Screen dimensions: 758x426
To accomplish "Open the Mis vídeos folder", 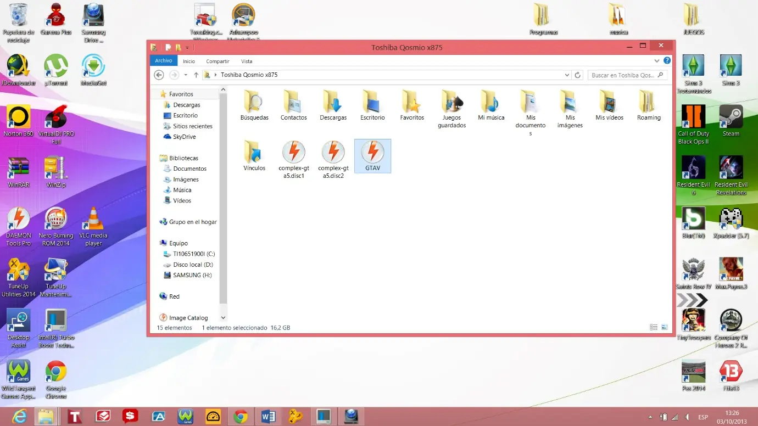I will tap(610, 105).
